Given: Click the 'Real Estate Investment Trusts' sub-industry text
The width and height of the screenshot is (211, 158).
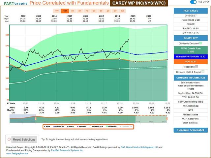Looking at the screenshot, I should 191,87.
